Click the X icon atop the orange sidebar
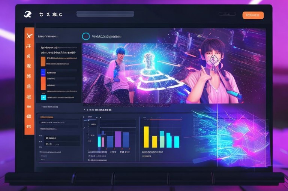Viewport: 288px width, 191px height. click(29, 36)
